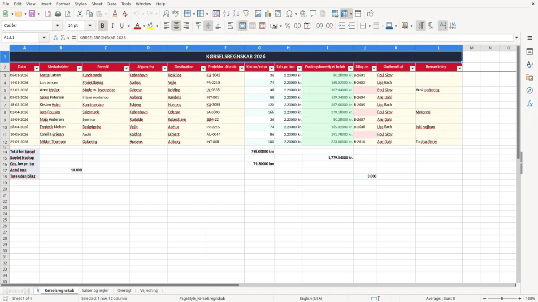Image resolution: width=538 pixels, height=302 pixels.
Task: Click the formula input line
Action: click(x=295, y=38)
